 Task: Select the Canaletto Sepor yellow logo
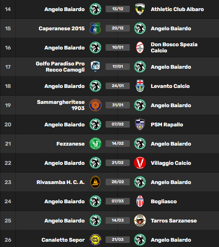95,240
